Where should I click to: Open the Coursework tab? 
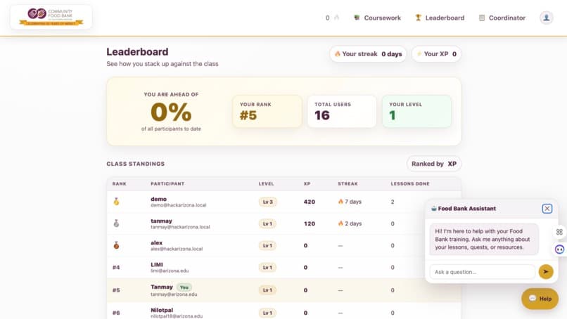point(377,18)
